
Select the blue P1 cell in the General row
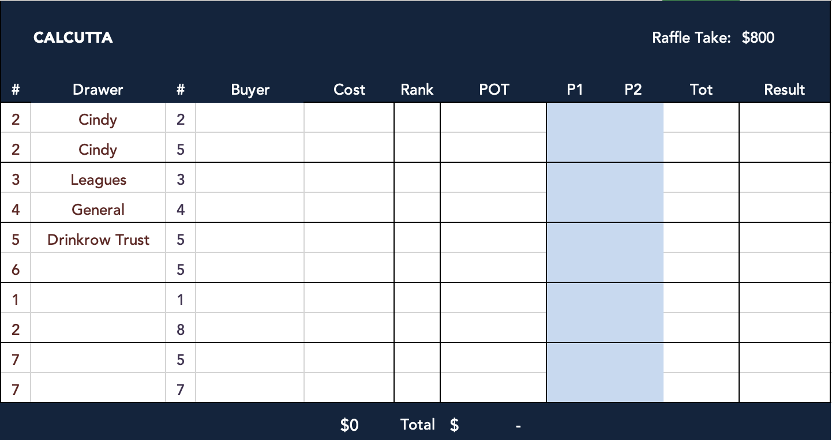(575, 210)
